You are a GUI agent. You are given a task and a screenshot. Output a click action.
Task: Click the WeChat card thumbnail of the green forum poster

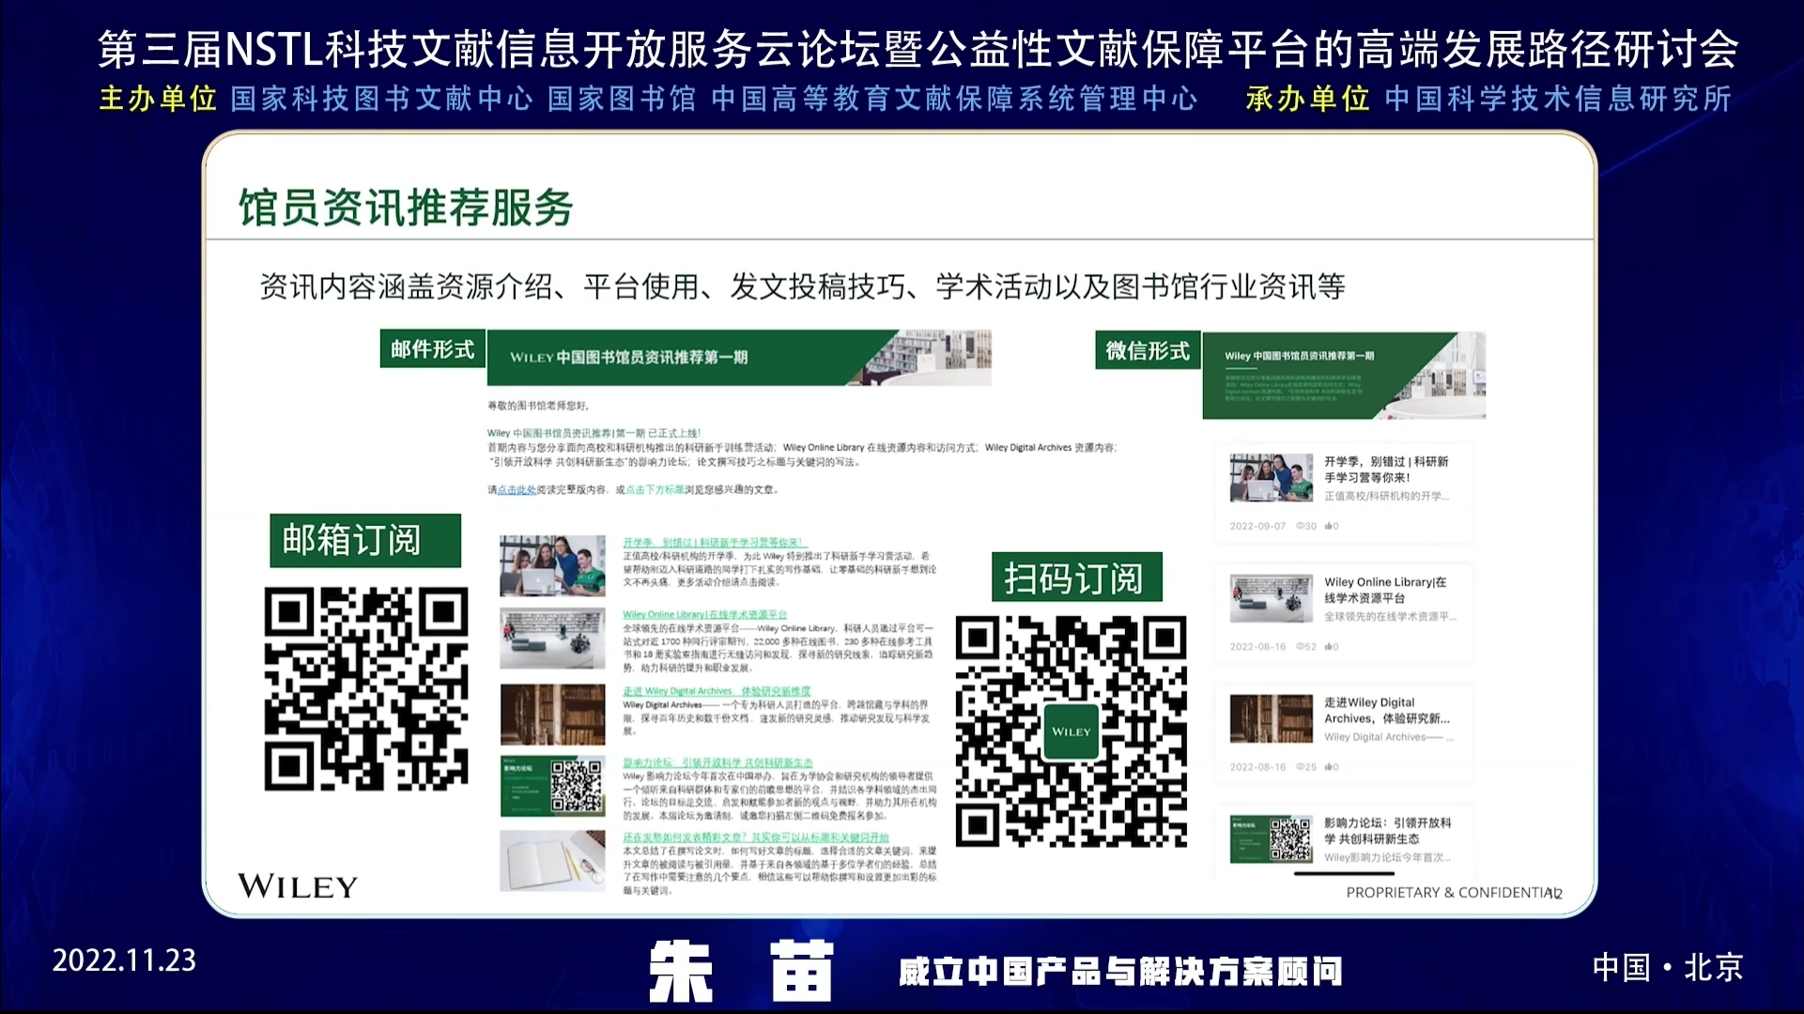(1272, 838)
